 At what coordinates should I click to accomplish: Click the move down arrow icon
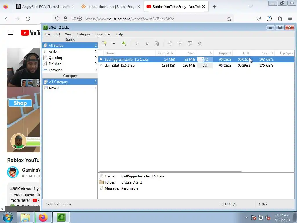tap(180, 44)
